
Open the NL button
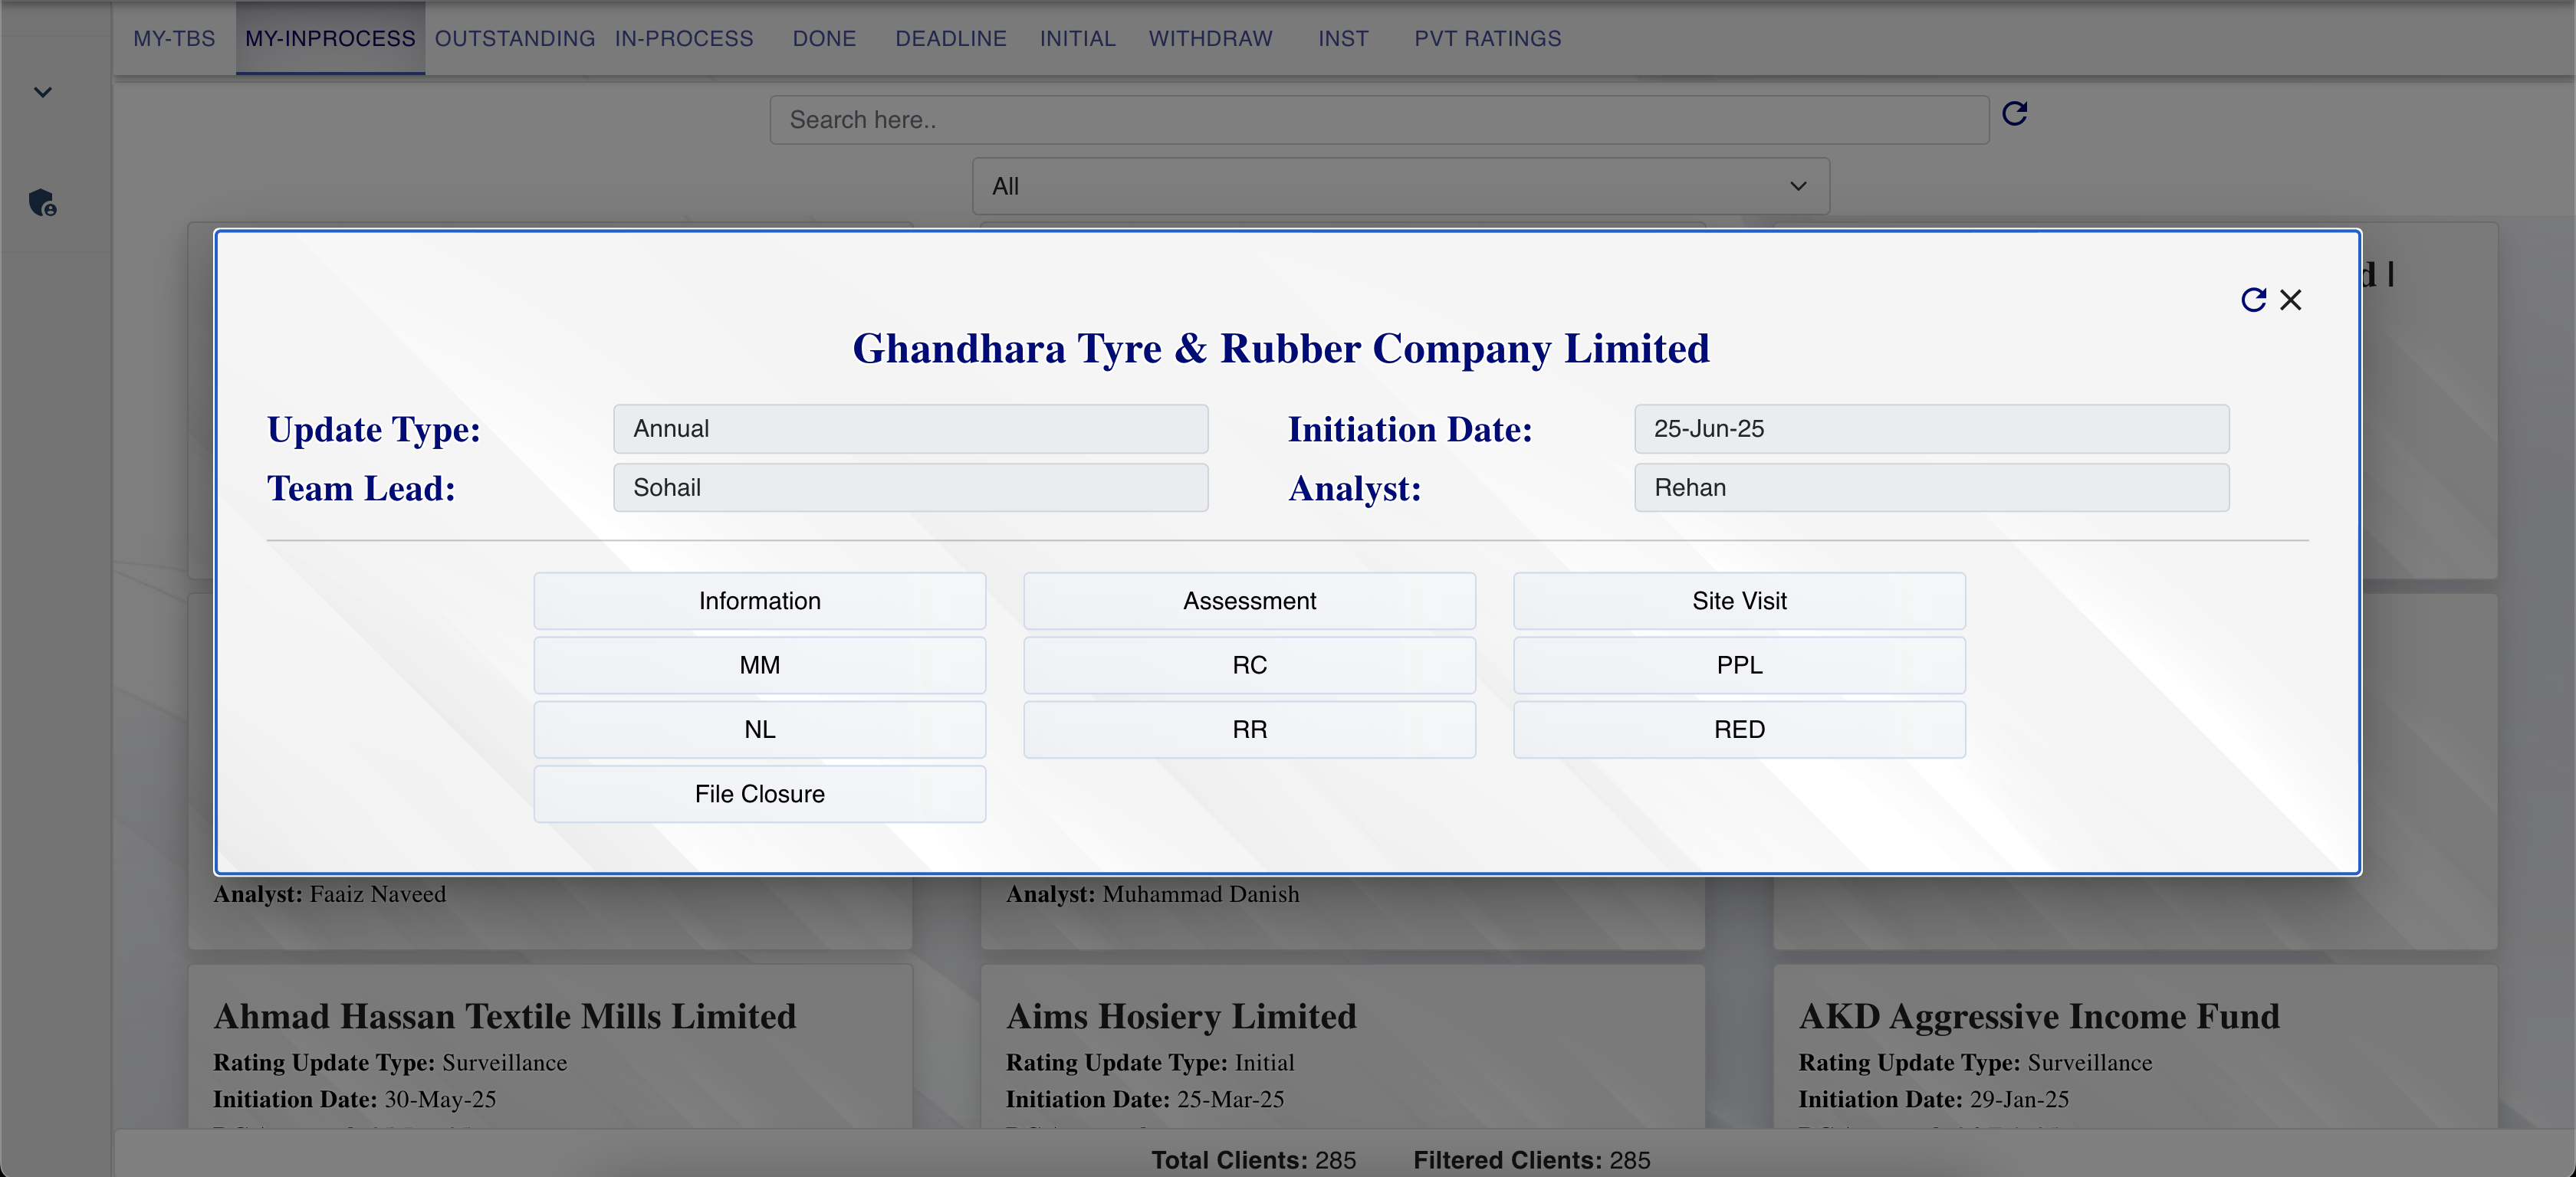coord(759,729)
